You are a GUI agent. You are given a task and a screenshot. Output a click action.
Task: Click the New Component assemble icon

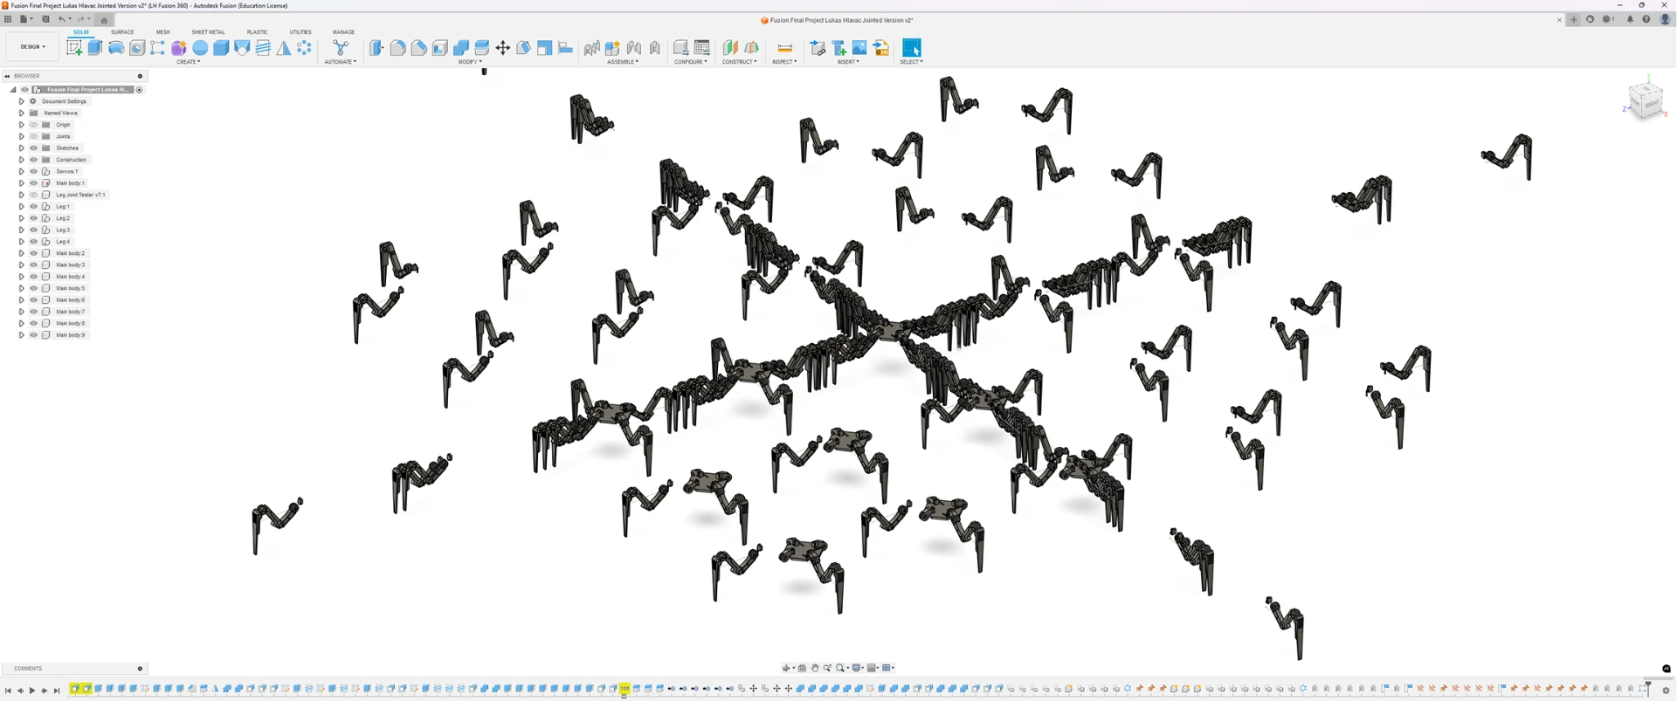613,48
